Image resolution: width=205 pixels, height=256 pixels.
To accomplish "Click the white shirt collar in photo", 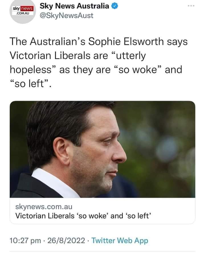I will pyautogui.click(x=54, y=183).
